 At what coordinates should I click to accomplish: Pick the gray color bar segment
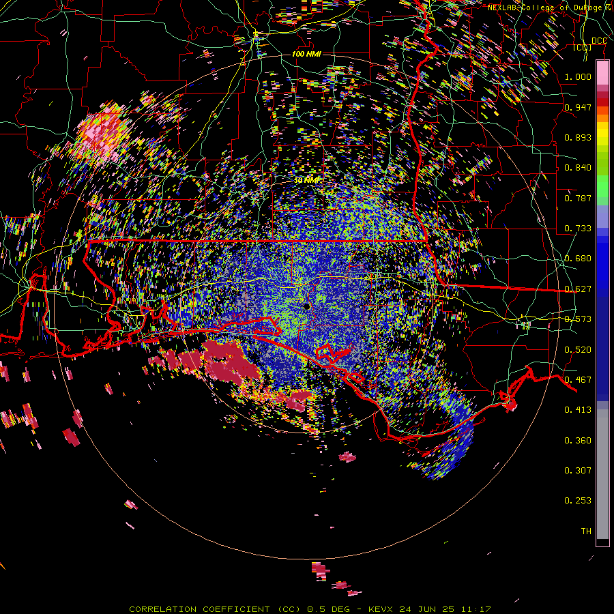pyautogui.click(x=602, y=474)
